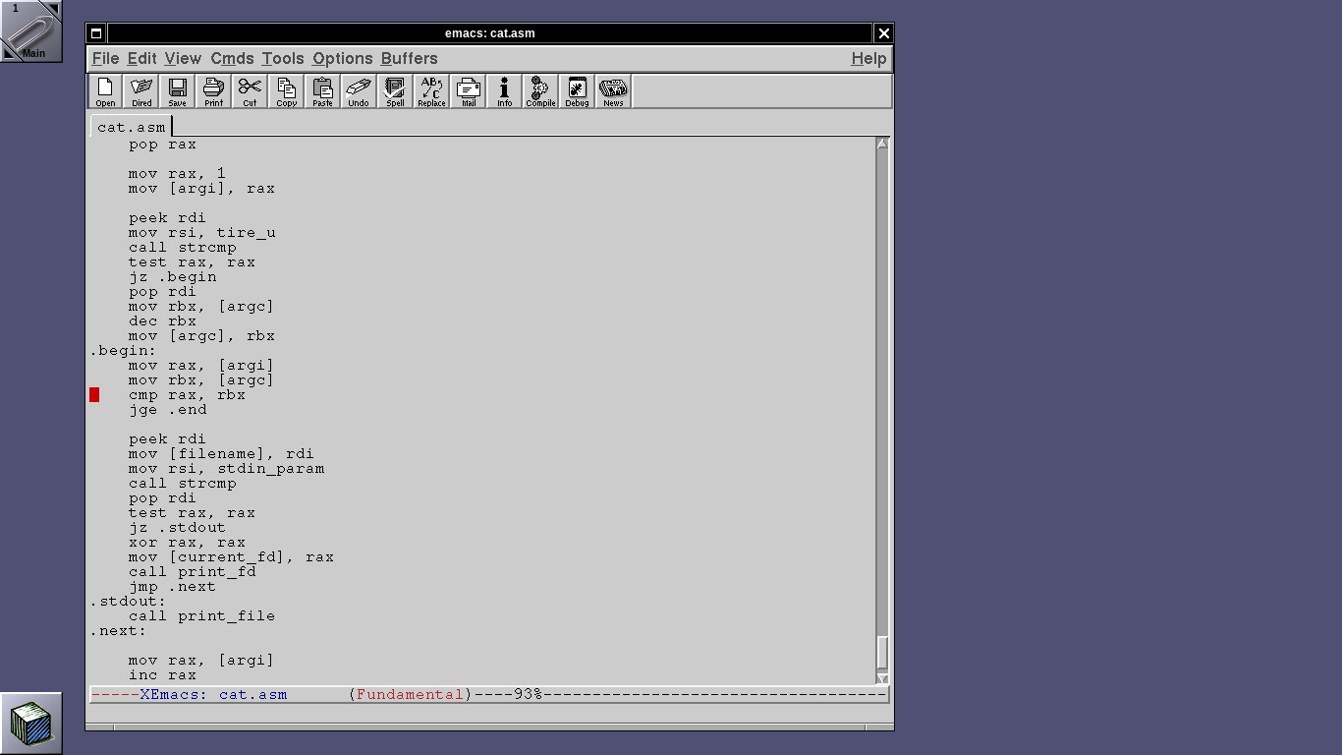Screen dimensions: 1342x755
Task: Click the 'inc rax' line
Action: (162, 675)
